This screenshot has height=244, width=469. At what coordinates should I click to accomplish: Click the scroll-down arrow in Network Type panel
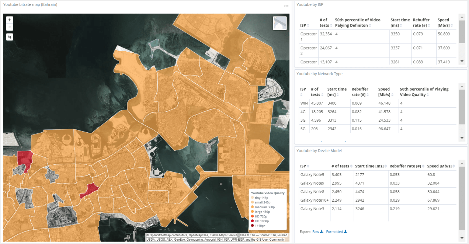(462, 138)
